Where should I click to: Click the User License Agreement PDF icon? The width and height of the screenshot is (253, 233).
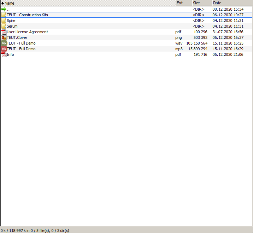point(4,32)
